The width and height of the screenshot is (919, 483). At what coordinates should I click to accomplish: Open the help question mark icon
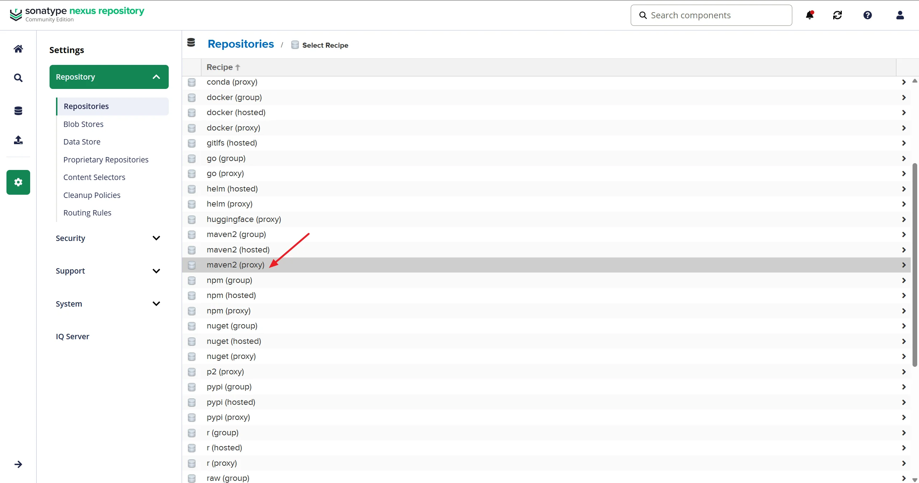click(868, 15)
